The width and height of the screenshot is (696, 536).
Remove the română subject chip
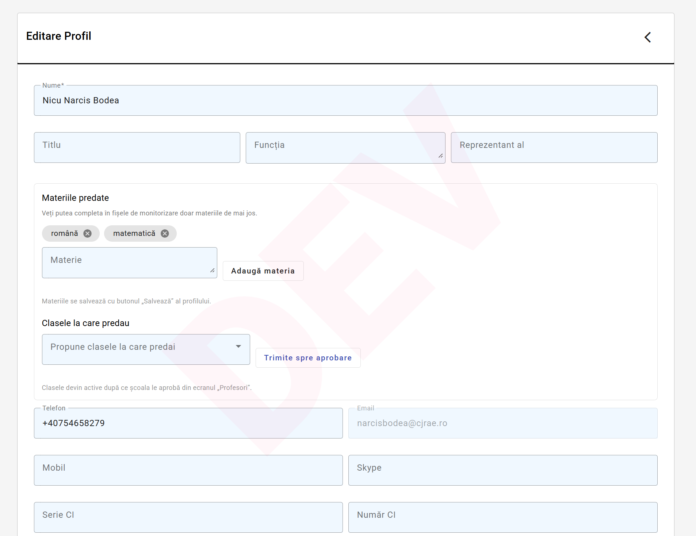pos(87,234)
